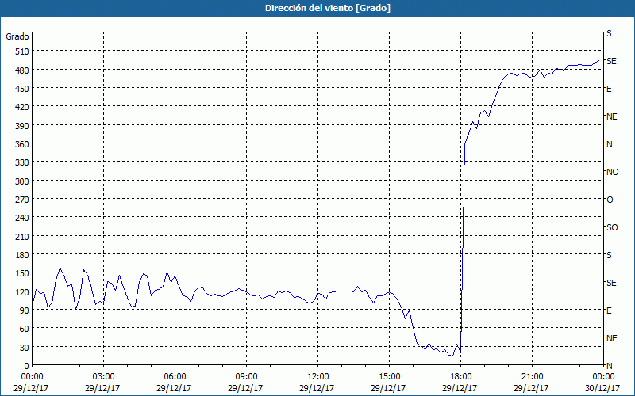This screenshot has height=396, width=635.
Task: Click the 480 value on the y-axis
Action: [x=22, y=70]
